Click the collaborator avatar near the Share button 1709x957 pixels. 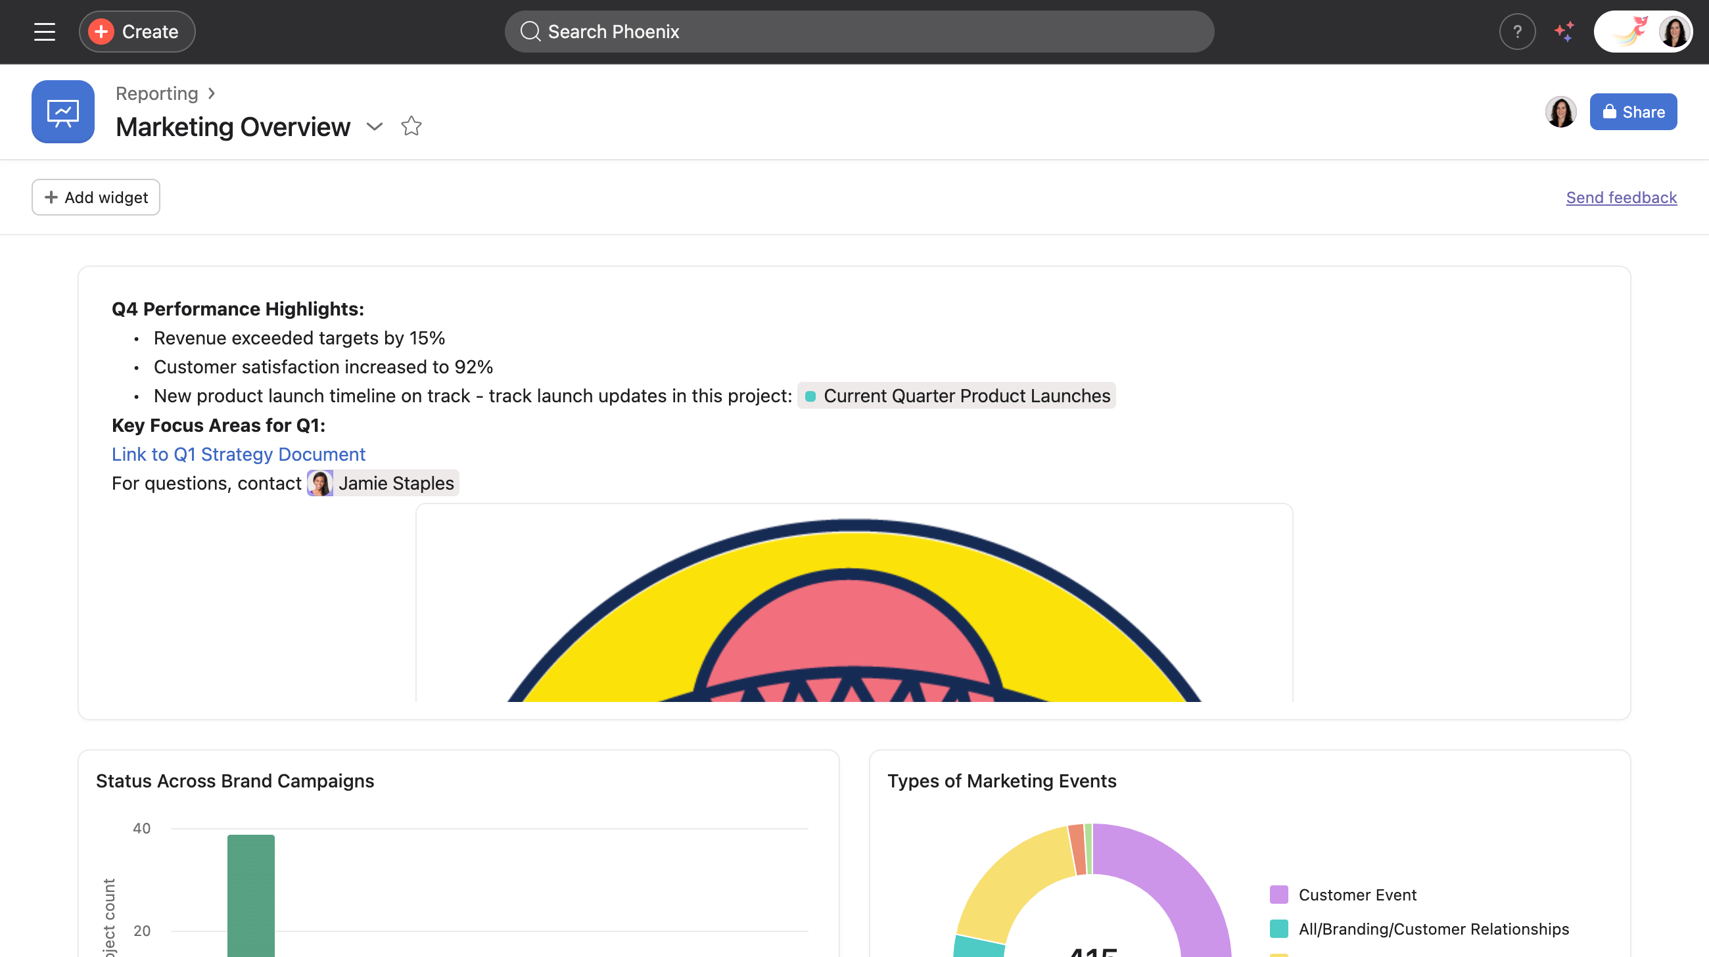pos(1560,112)
